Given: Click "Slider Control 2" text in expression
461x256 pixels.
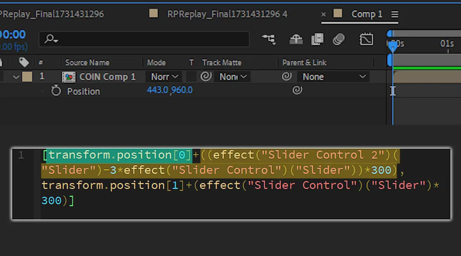Looking at the screenshot, I should pos(323,155).
